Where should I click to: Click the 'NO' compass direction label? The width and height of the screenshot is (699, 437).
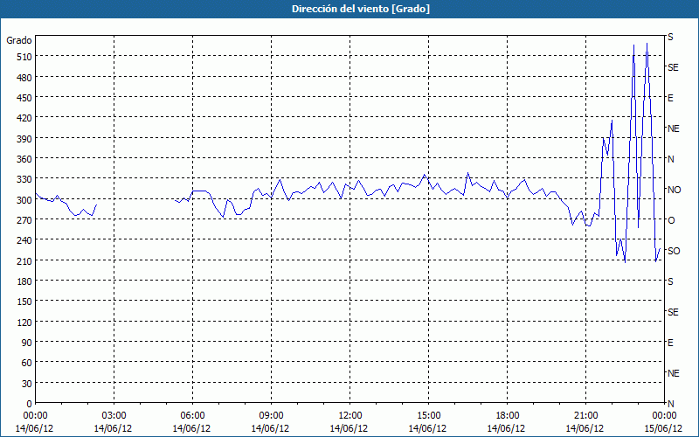[674, 190]
